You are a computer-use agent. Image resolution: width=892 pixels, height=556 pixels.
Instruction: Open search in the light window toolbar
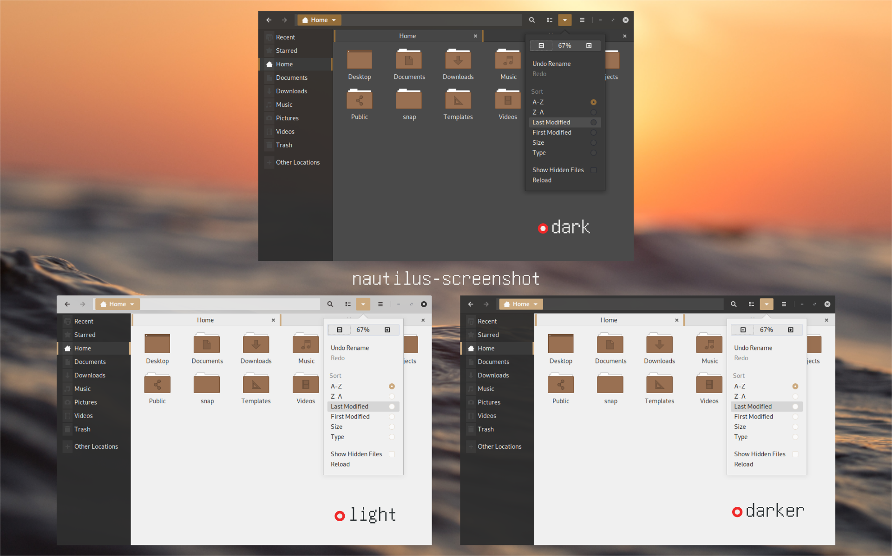pyautogui.click(x=330, y=304)
